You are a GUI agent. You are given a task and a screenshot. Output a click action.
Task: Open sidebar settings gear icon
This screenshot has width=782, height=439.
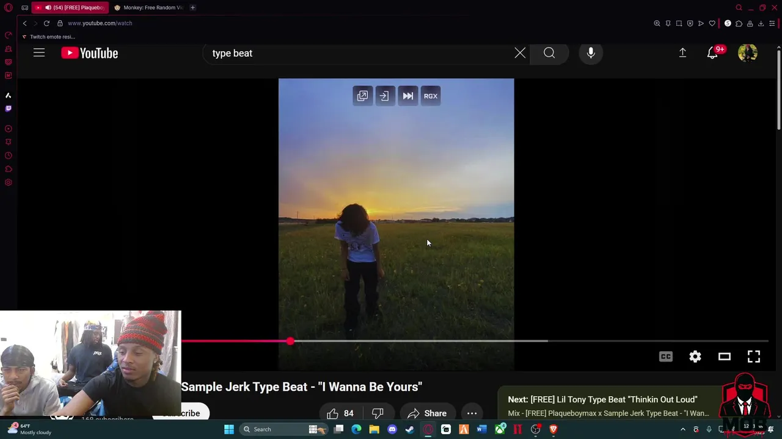click(9, 182)
